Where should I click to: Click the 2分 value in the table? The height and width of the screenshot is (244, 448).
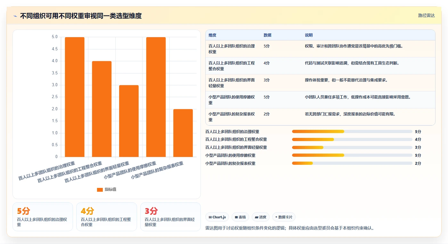click(266, 114)
